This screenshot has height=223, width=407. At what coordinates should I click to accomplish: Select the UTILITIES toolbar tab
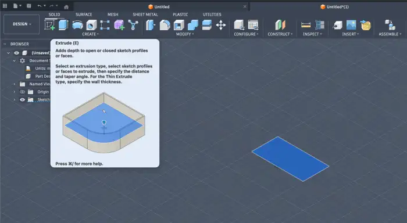pos(212,15)
